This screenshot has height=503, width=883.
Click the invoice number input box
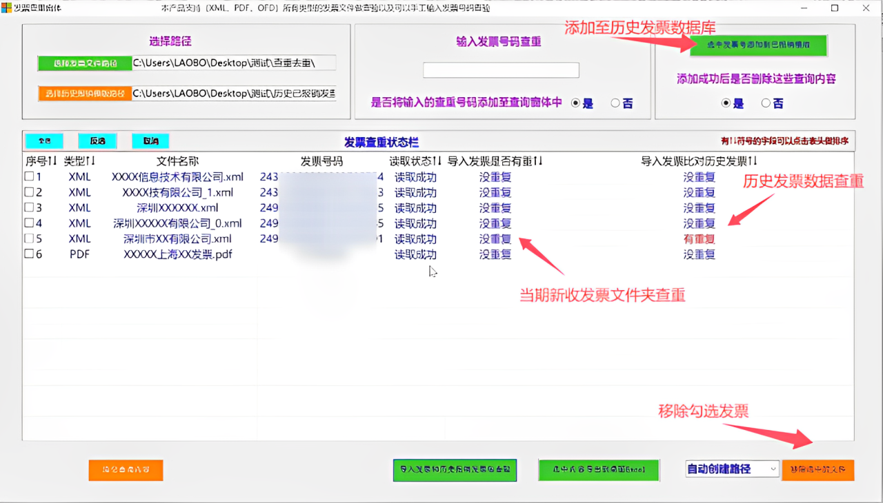501,70
